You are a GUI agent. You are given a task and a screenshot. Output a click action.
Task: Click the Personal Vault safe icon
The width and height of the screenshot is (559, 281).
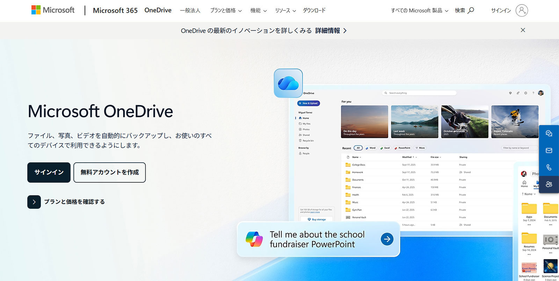coord(550,239)
